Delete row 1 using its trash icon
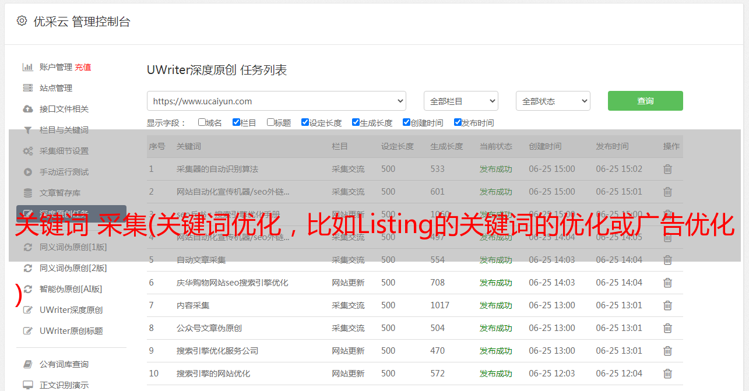 coord(667,169)
